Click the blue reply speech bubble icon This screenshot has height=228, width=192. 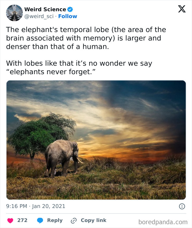point(40,221)
